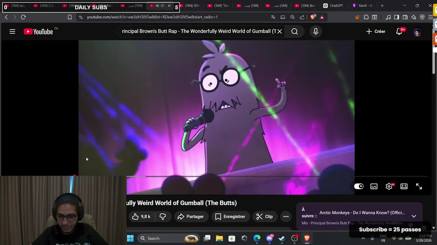
Task: Open browser extensions puzzle icon
Action: 366,17
